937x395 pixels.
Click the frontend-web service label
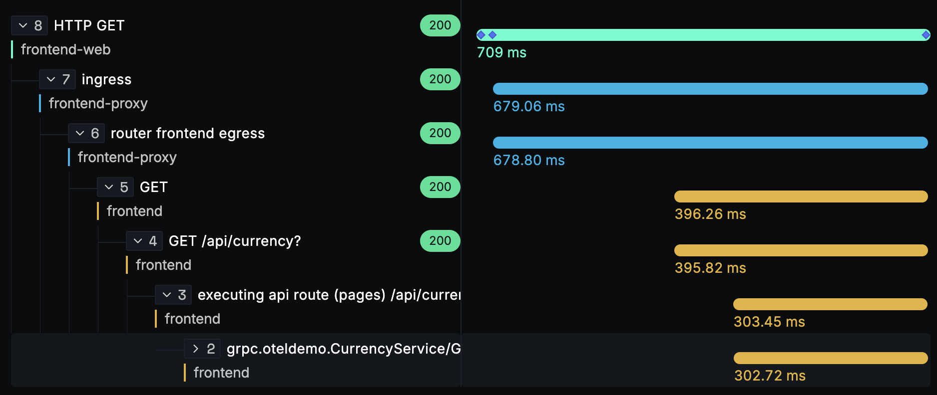(x=65, y=49)
